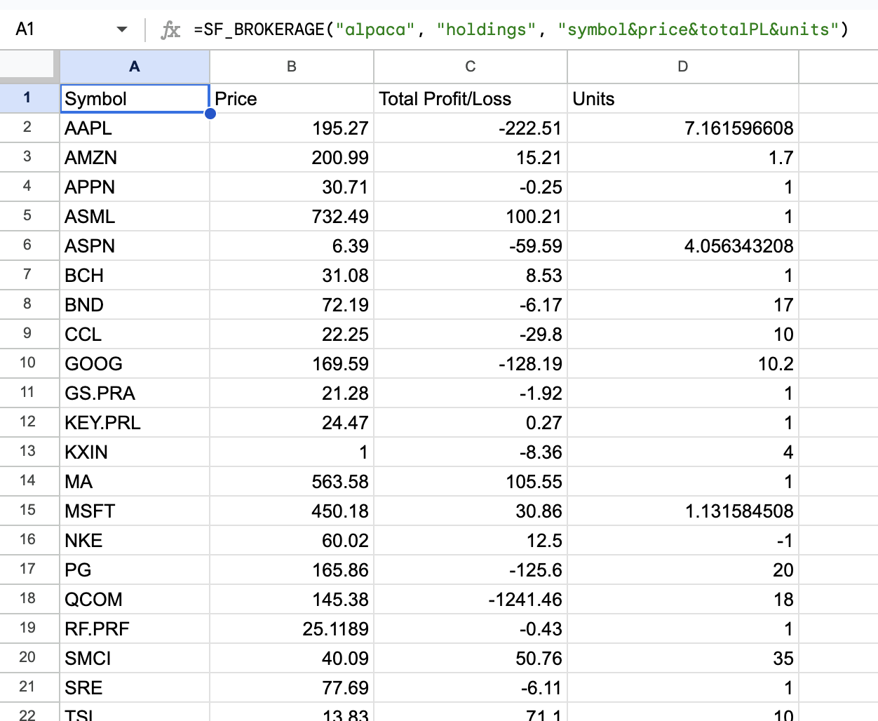Screen dimensions: 878x721
Task: Select the AAPL symbol cell
Action: 135,128
